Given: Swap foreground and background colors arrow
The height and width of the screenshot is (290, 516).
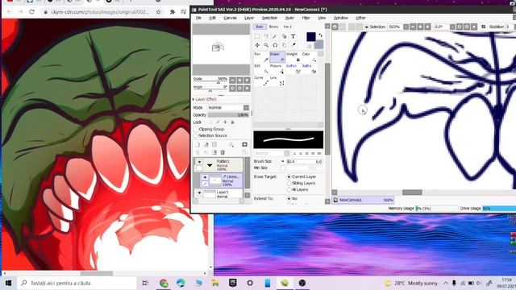Looking at the screenshot, I should coord(320,35).
